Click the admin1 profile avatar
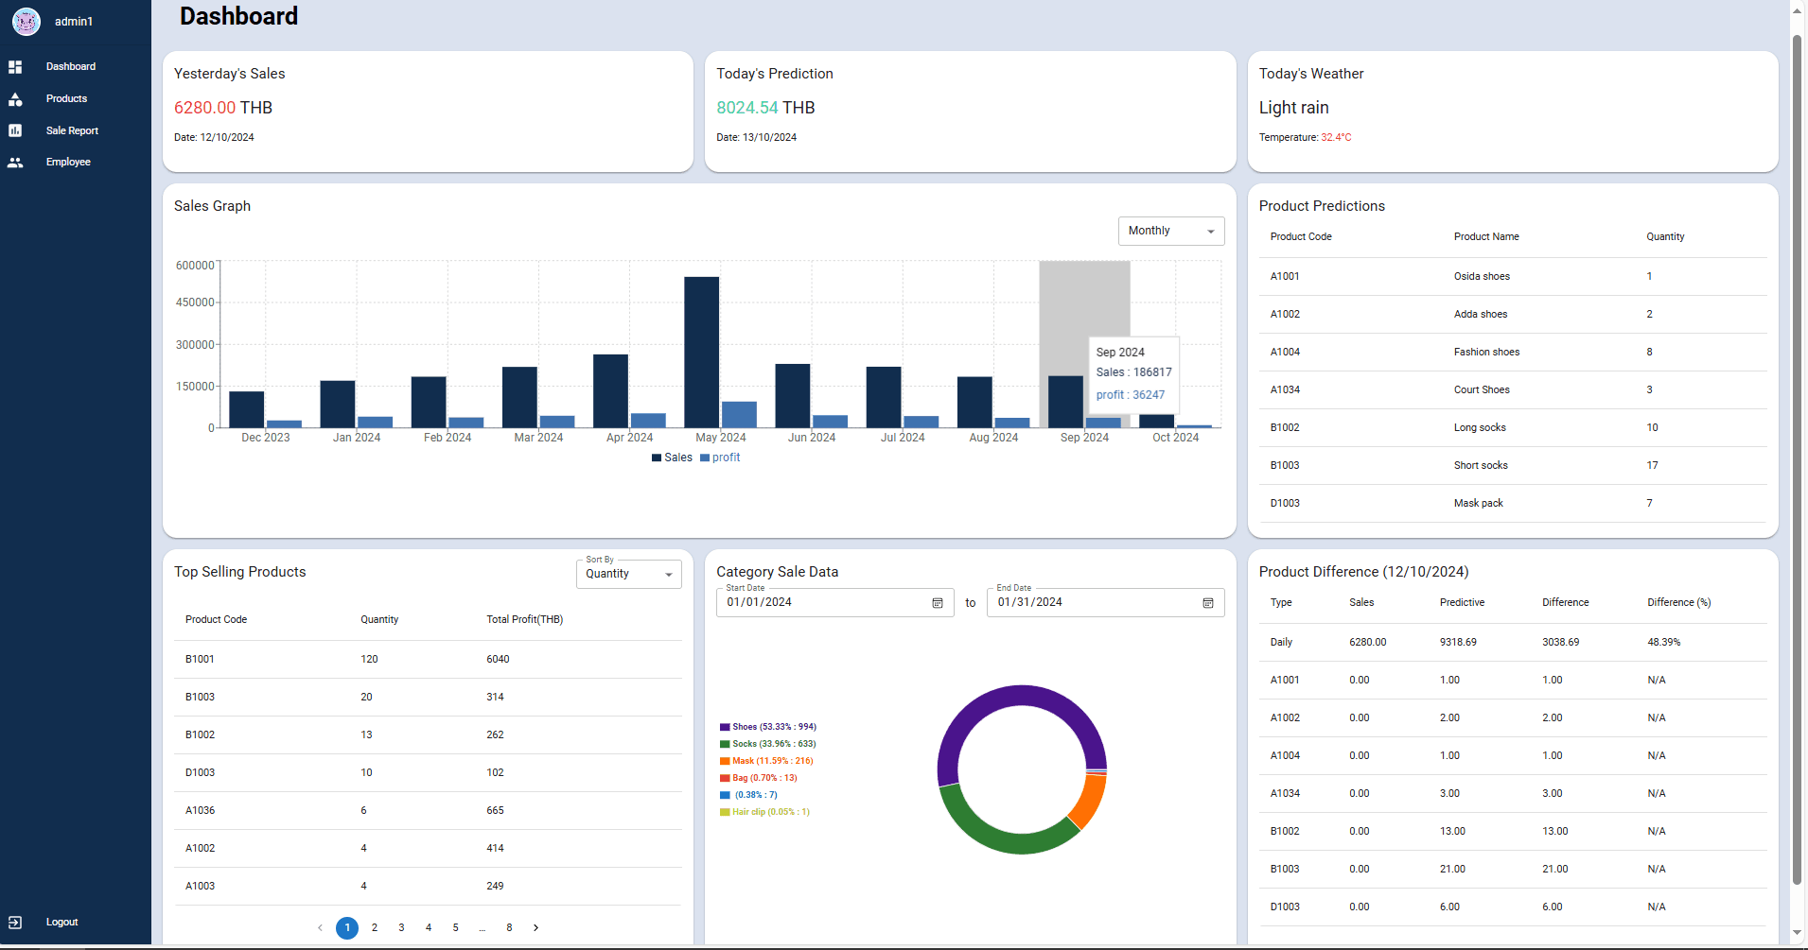Screen dimensions: 1808x950 click(26, 21)
